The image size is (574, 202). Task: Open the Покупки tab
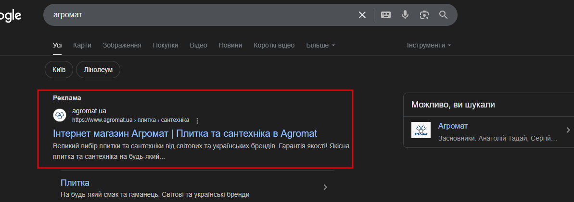[x=166, y=45]
